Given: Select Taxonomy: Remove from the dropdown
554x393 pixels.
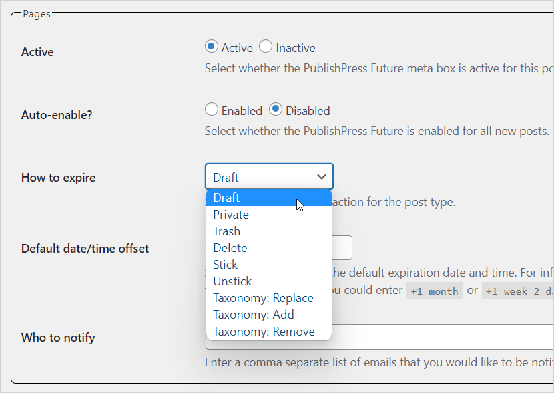Looking at the screenshot, I should pyautogui.click(x=264, y=331).
